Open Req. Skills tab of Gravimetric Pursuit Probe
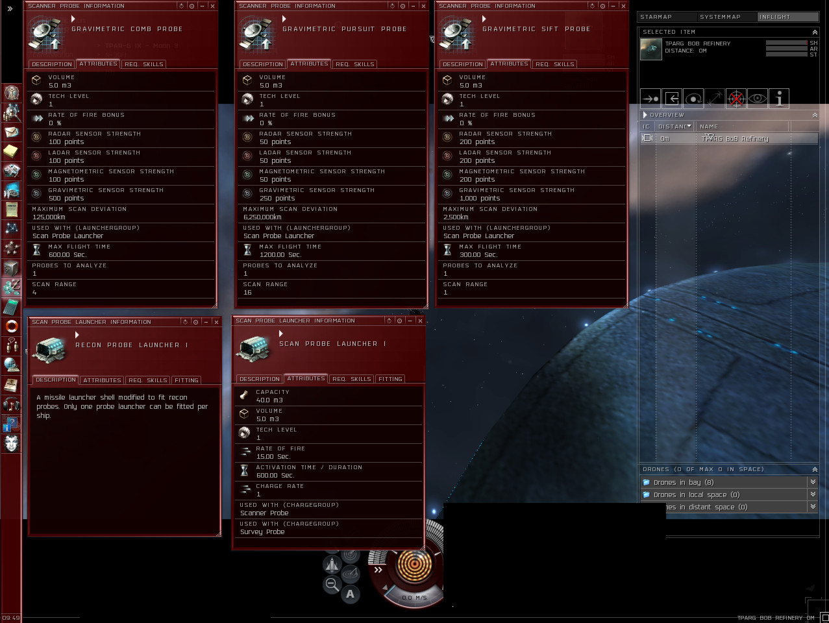The height and width of the screenshot is (623, 829). click(x=354, y=64)
